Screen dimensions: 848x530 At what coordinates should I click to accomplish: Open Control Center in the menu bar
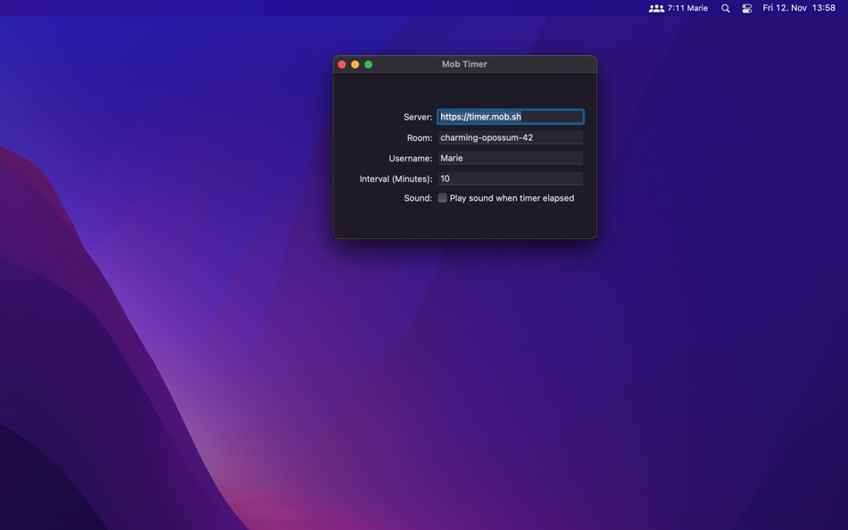point(747,8)
